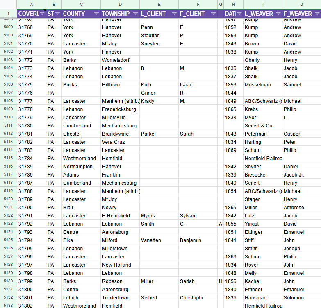The width and height of the screenshot is (321, 308).
Task: Select column A header
Action: [32, 4]
